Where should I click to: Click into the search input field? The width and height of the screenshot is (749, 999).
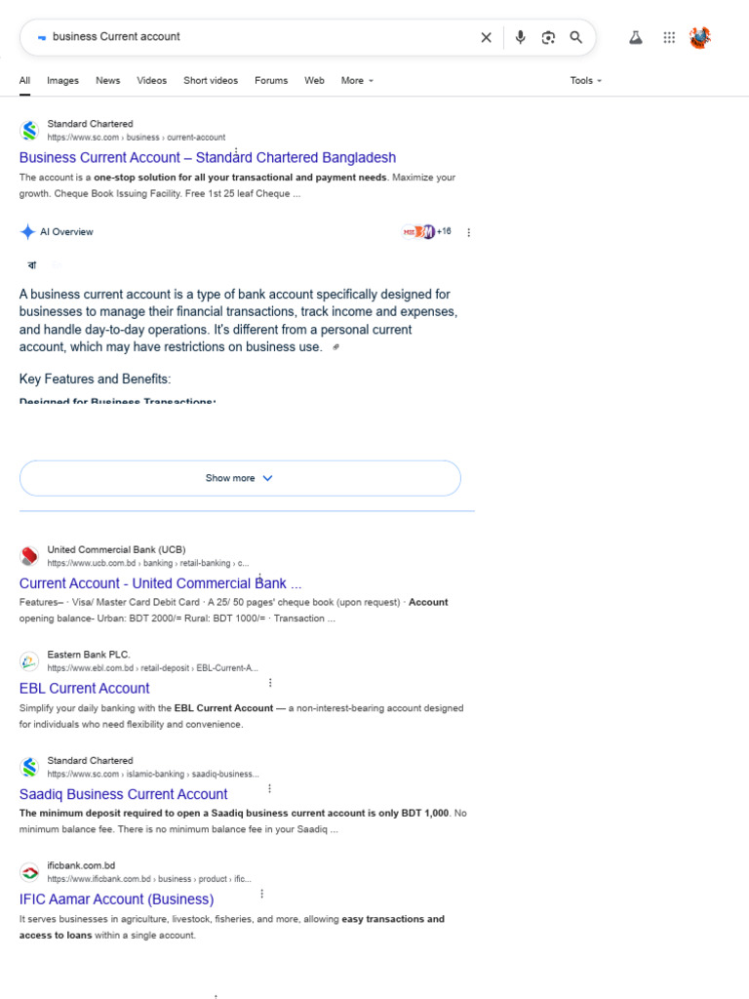click(261, 37)
